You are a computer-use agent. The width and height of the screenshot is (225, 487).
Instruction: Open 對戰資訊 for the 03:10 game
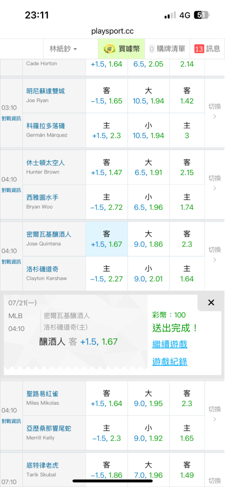click(11, 118)
